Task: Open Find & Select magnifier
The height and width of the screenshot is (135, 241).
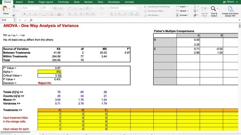Action: coord(214,12)
